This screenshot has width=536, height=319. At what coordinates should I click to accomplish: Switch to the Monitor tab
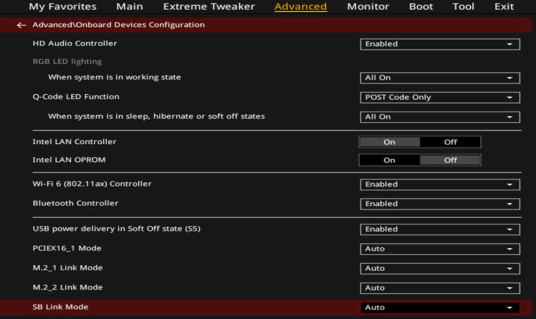click(368, 6)
